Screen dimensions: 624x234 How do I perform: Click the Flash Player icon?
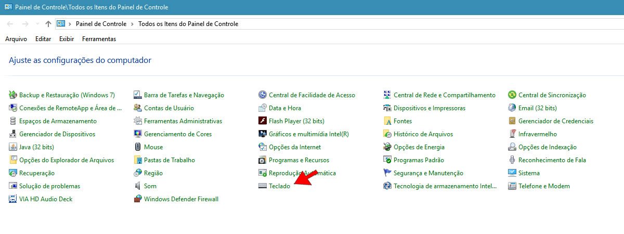[263, 121]
